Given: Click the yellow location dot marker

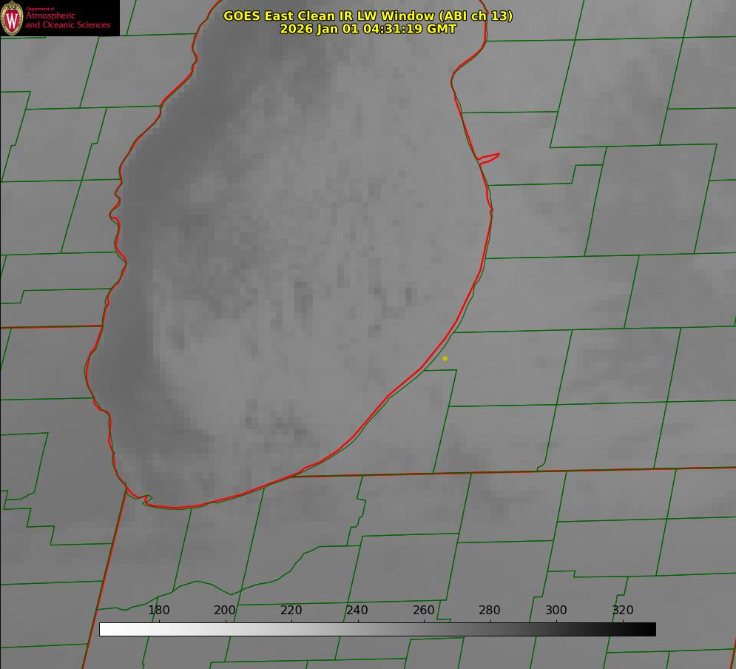Looking at the screenshot, I should [x=445, y=358].
